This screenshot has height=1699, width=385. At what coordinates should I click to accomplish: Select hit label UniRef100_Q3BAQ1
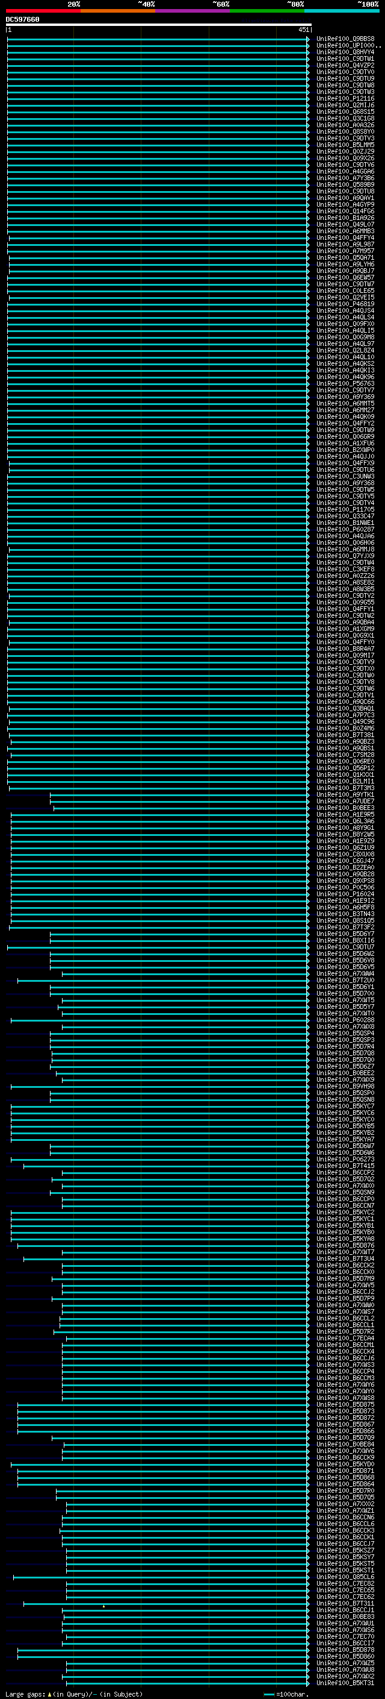tap(345, 708)
